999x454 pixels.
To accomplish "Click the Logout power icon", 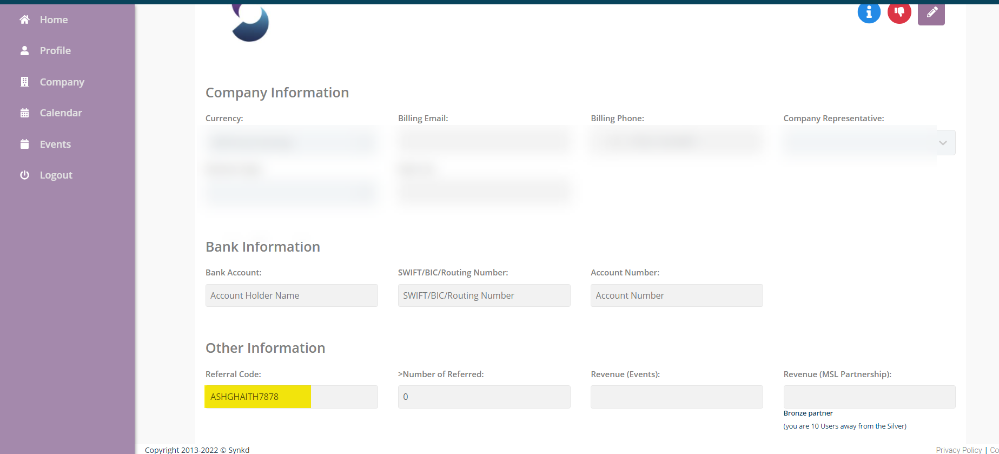I will 24,175.
